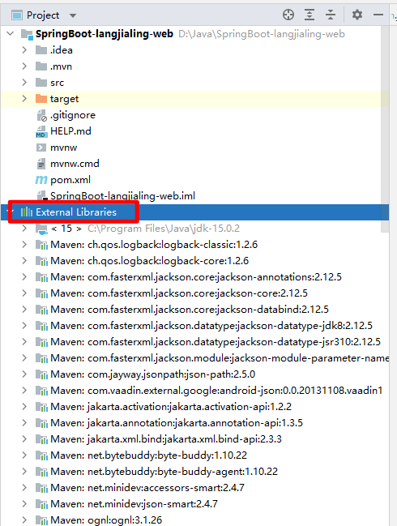Open the project view settings gear
Image resolution: width=397 pixels, height=526 pixels.
357,15
